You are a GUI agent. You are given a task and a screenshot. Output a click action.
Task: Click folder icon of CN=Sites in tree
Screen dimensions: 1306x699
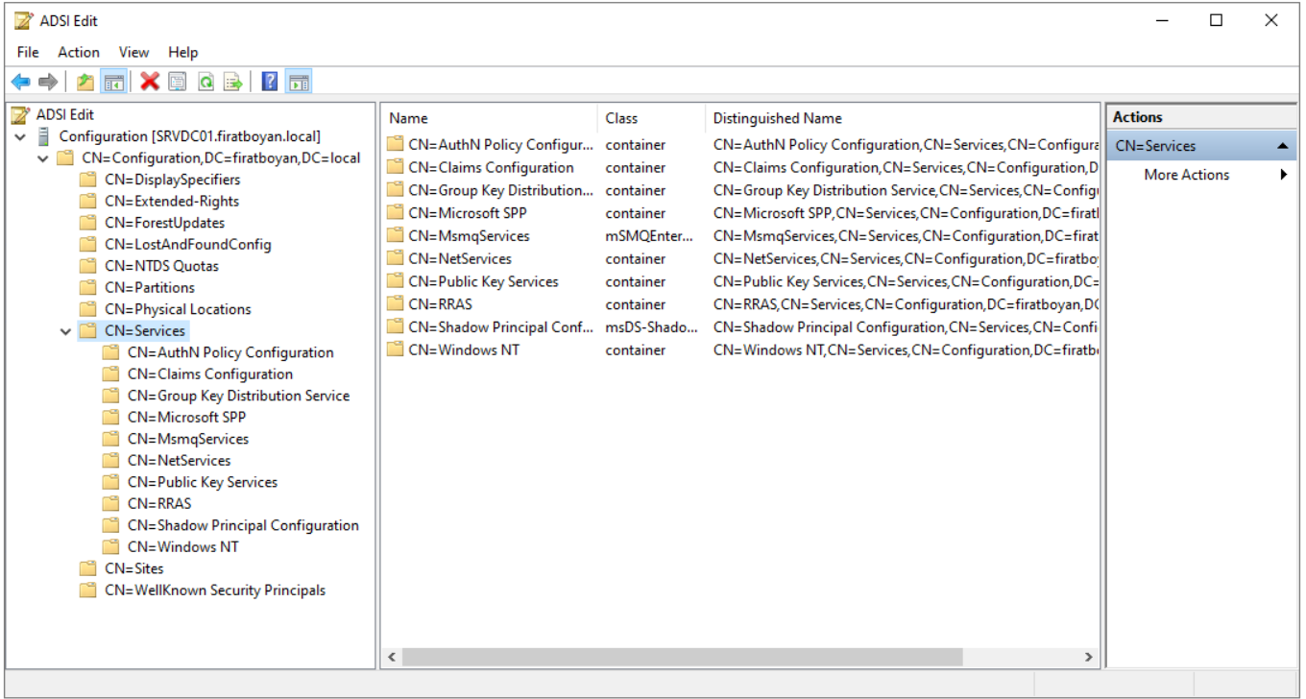coord(88,568)
